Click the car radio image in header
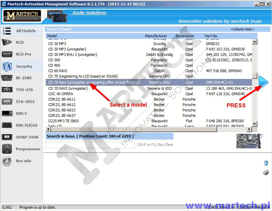272x211 pixels. [x=57, y=16]
